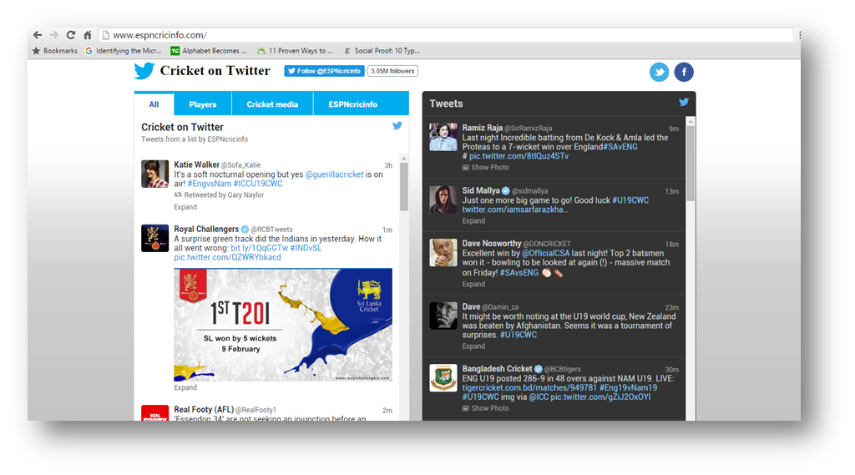This screenshot has height=475, width=855.
Task: Expand Dave Nosworthy's tweet
Action: click(x=473, y=284)
